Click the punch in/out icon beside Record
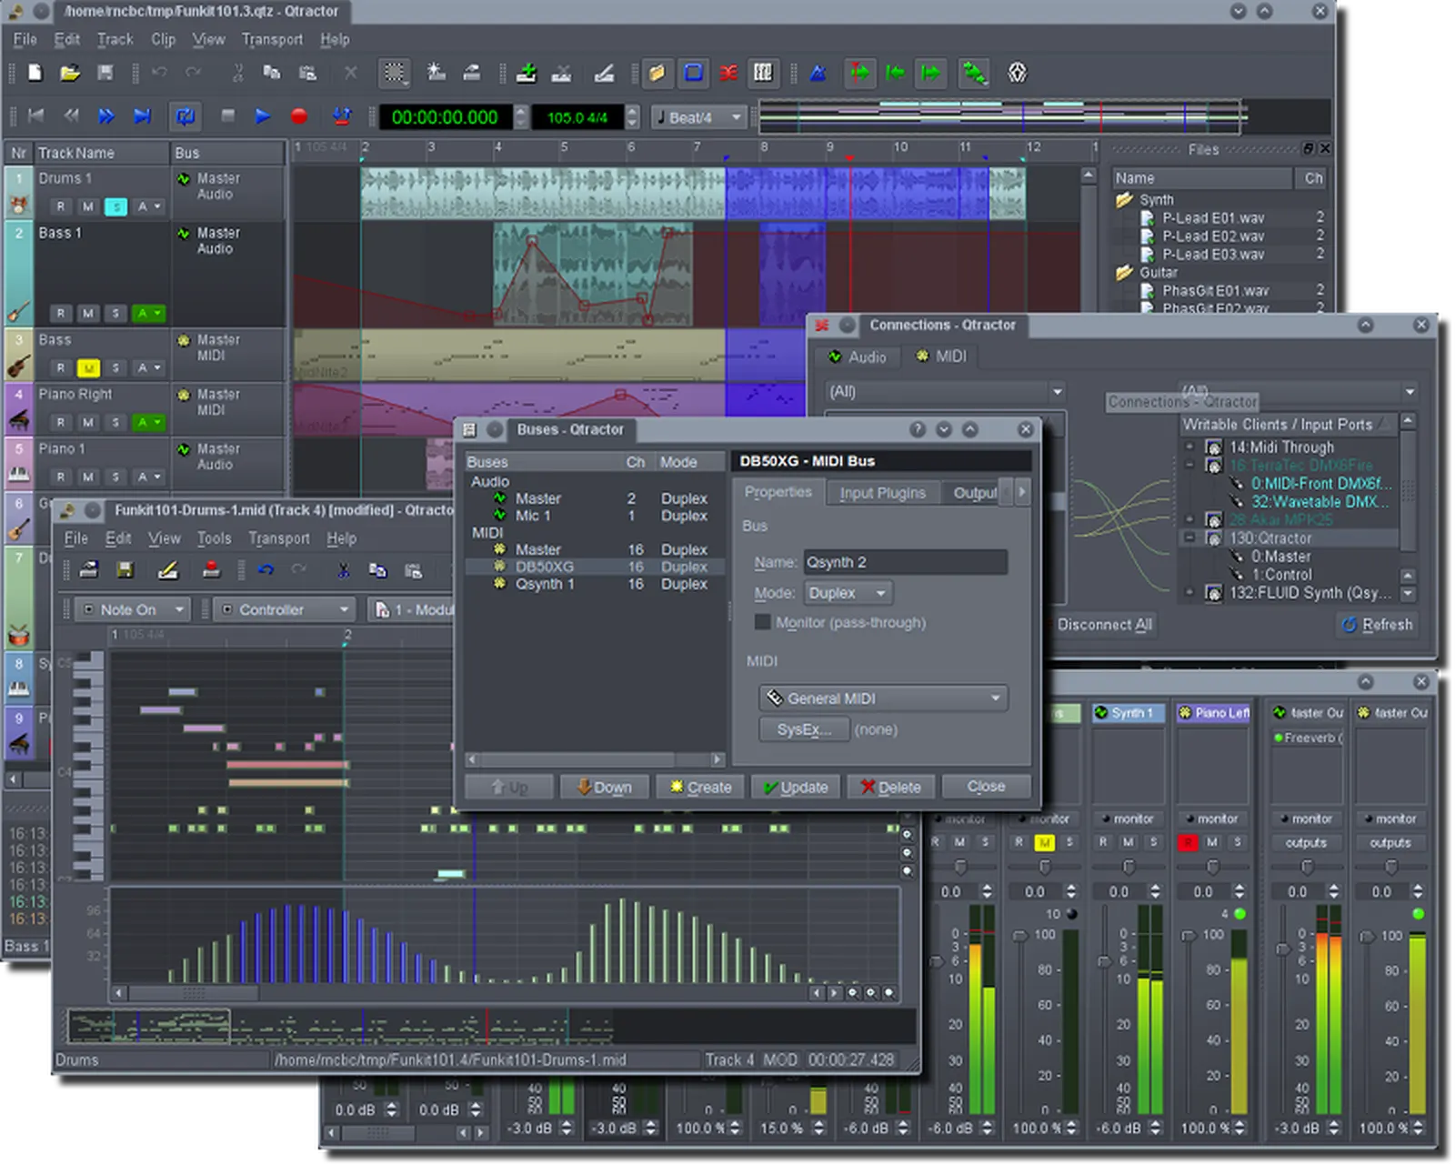The image size is (1455, 1164). pos(342,116)
